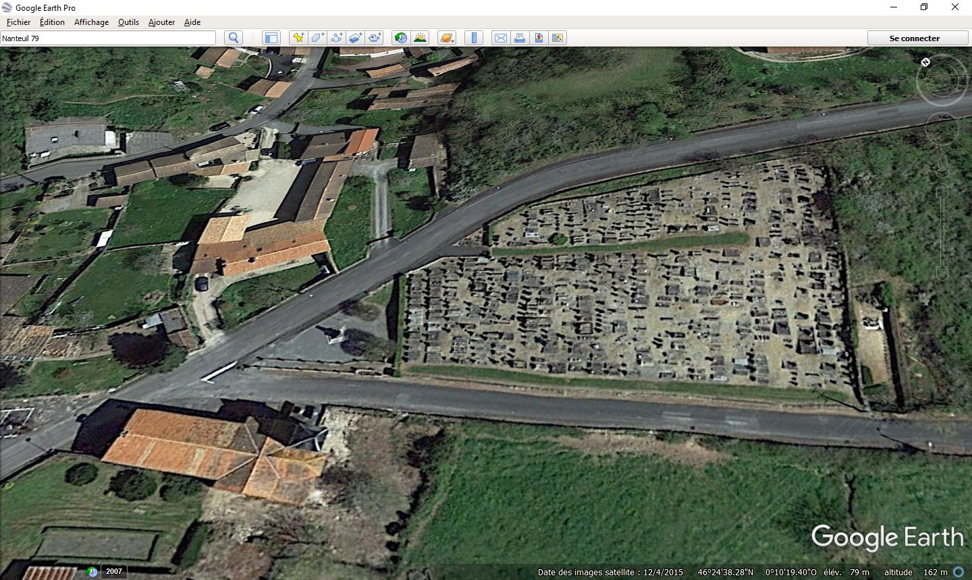Click the historical imagery clock in status bar
972x580 pixels.
click(x=92, y=572)
